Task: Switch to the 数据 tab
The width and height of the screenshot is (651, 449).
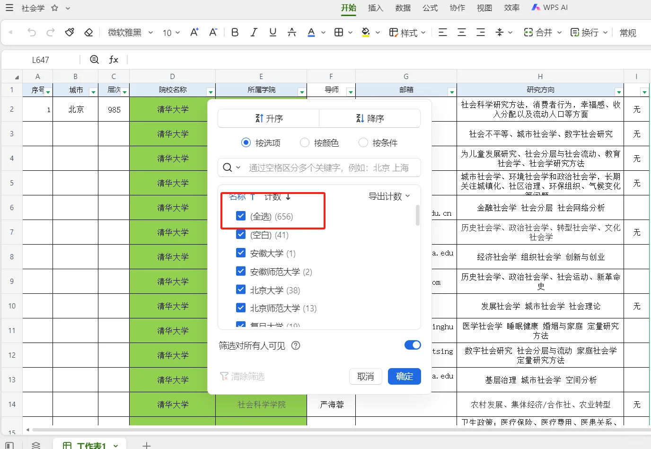Action: (403, 8)
